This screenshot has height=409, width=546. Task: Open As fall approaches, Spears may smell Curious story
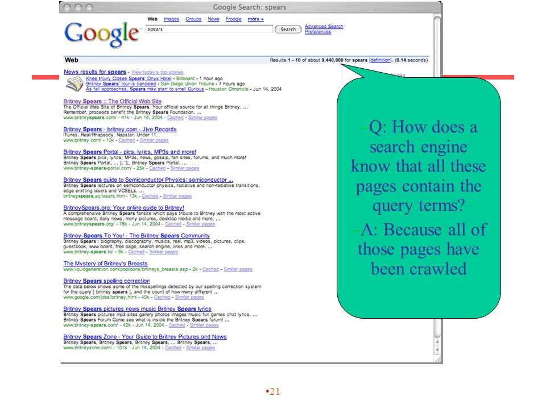tap(145, 89)
